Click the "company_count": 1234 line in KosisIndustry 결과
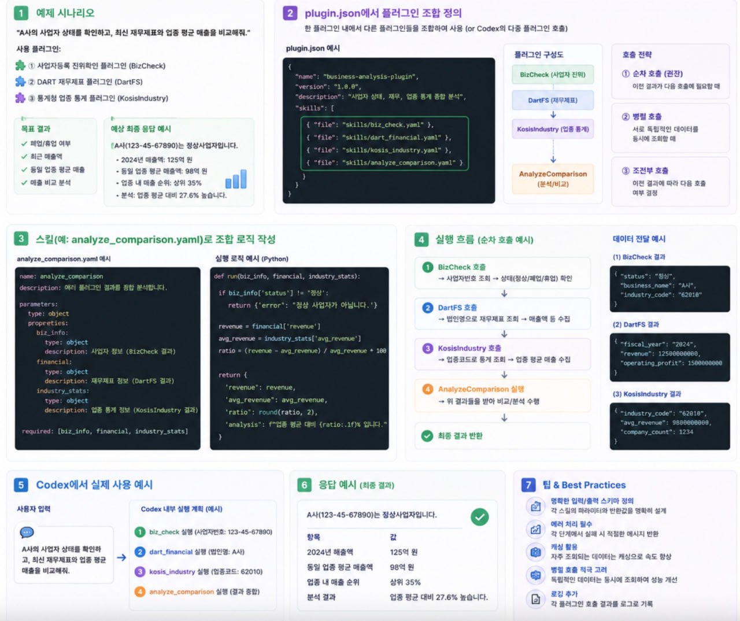Screen dimensions: 740x621 (657, 432)
